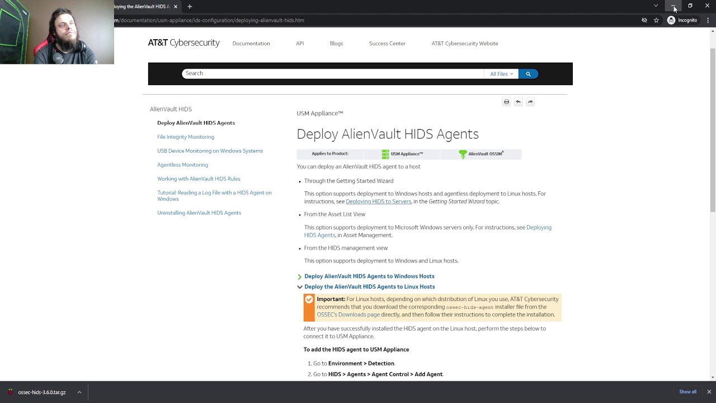716x403 pixels.
Task: Open the AT&T Cybersecurity Website link
Action: pyautogui.click(x=465, y=43)
